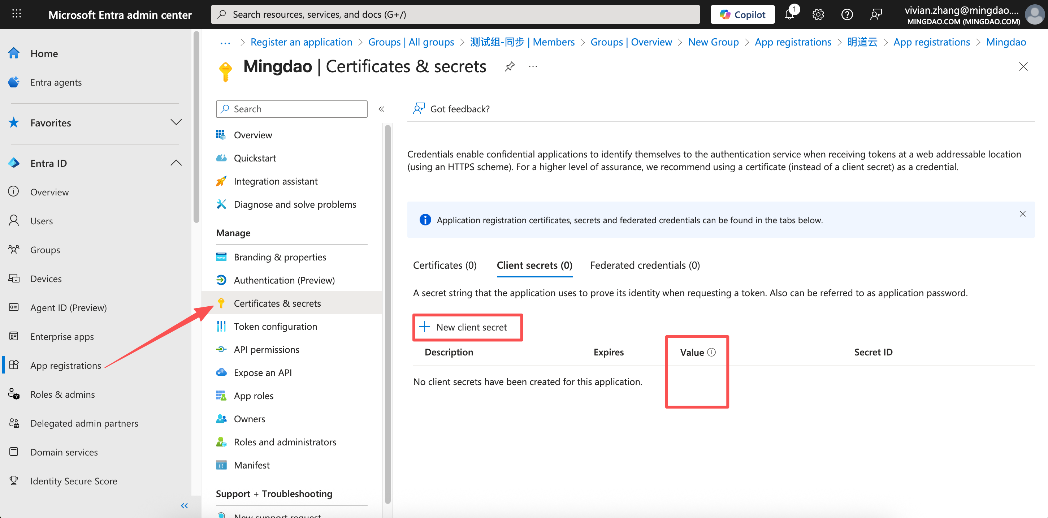The image size is (1048, 518).
Task: Switch to the Certificates (0) tab
Action: pyautogui.click(x=445, y=265)
